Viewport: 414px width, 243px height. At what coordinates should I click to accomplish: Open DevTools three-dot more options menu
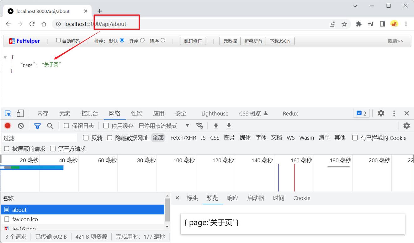click(394, 113)
